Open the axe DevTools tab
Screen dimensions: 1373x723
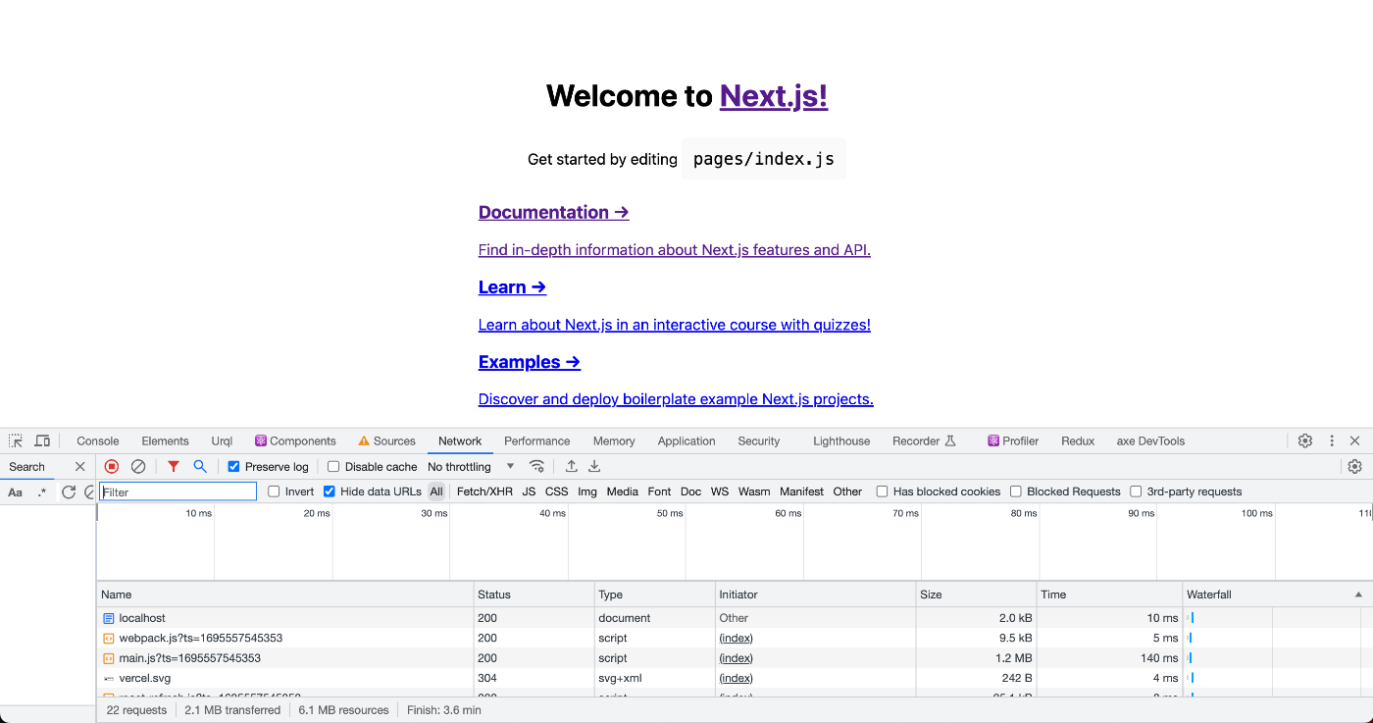click(1150, 440)
